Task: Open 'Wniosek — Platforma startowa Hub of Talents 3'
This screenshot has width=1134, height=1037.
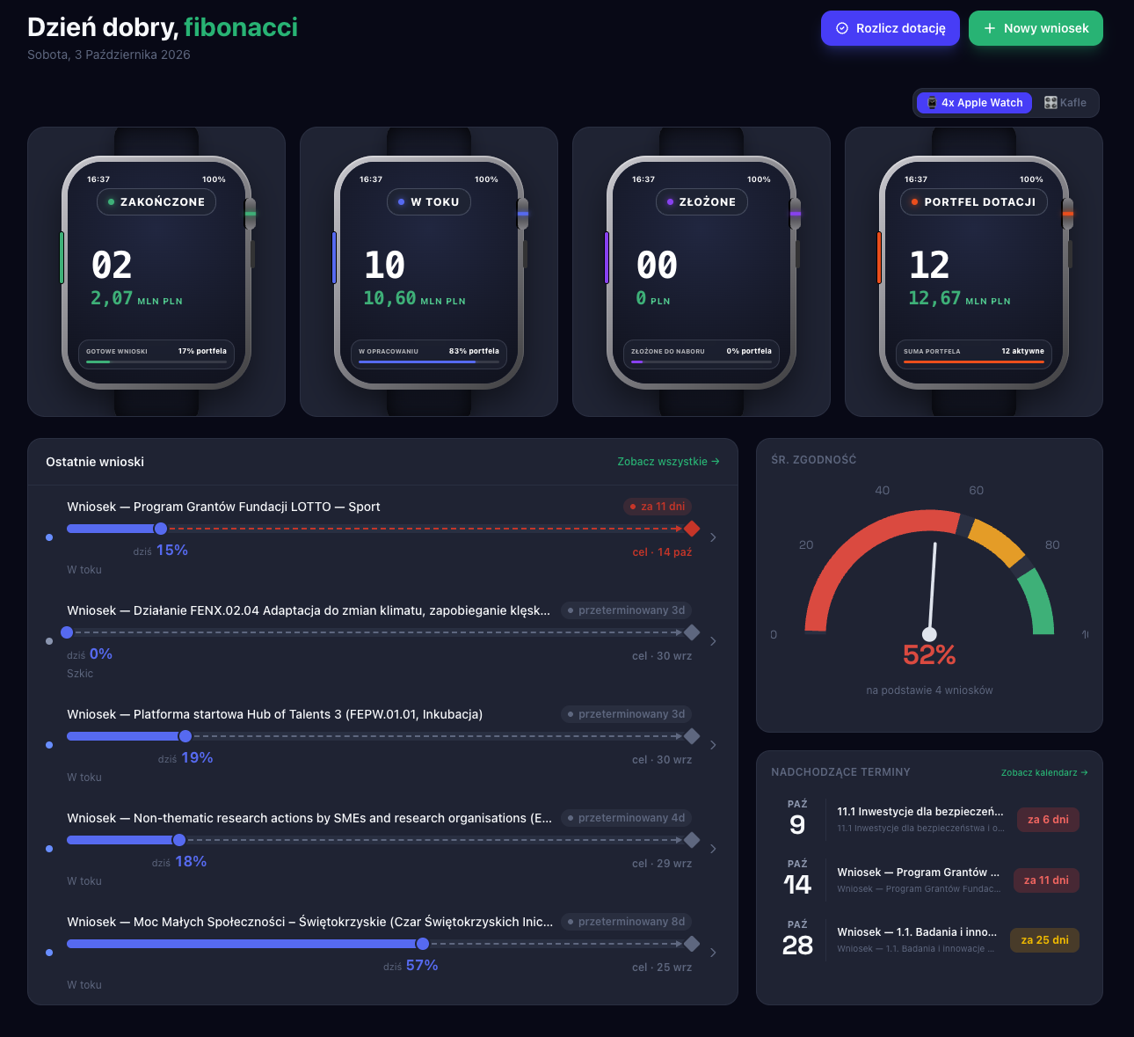Action: click(274, 714)
